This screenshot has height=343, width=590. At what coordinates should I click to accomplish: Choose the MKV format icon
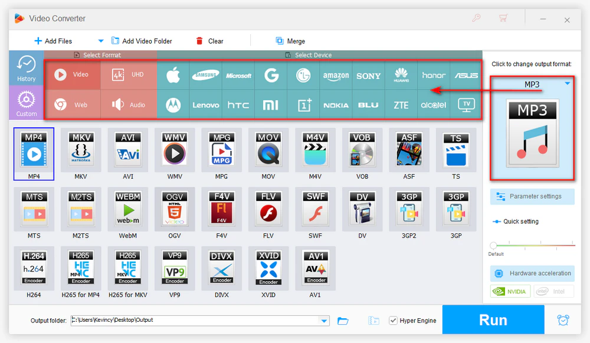(81, 150)
